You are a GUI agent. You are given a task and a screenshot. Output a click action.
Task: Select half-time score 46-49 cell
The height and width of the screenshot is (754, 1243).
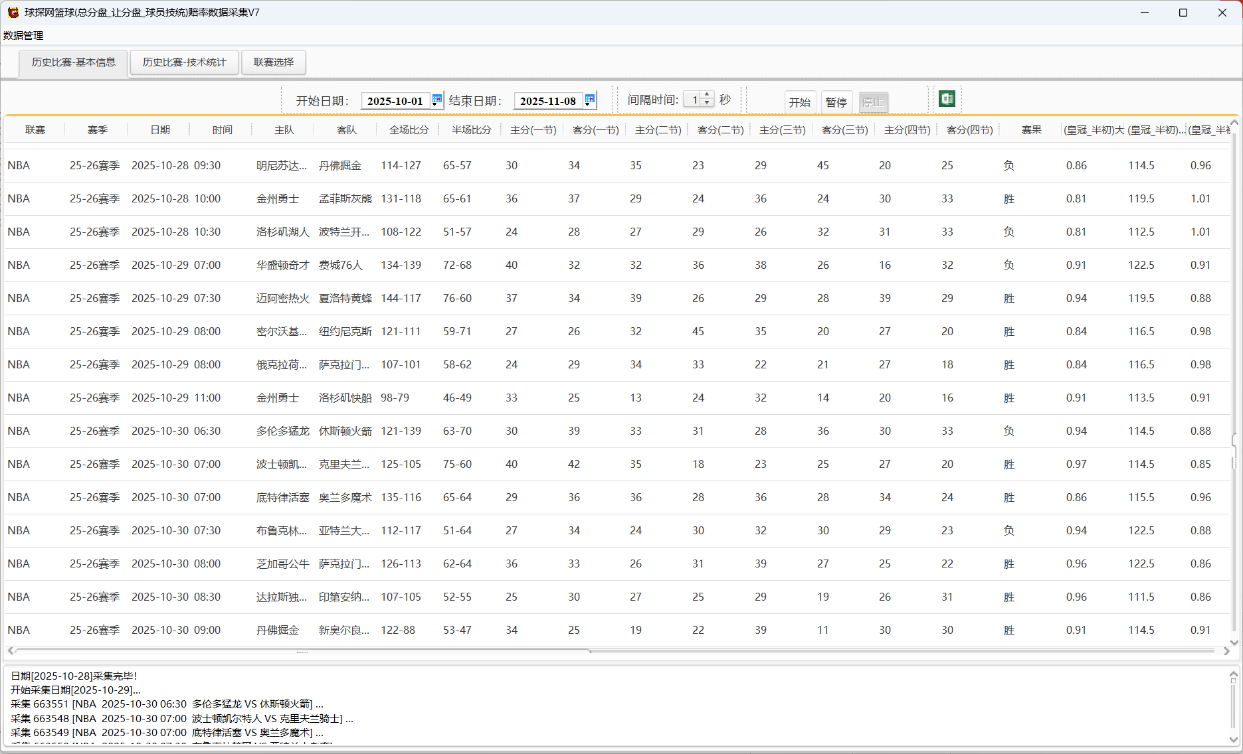pos(458,398)
